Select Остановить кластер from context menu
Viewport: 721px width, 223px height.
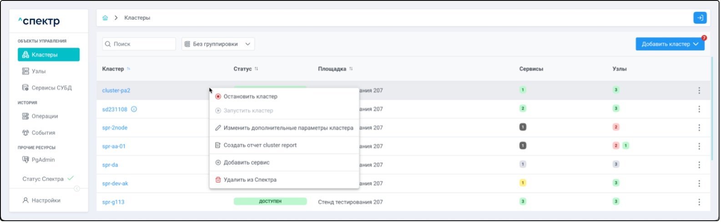tap(250, 96)
